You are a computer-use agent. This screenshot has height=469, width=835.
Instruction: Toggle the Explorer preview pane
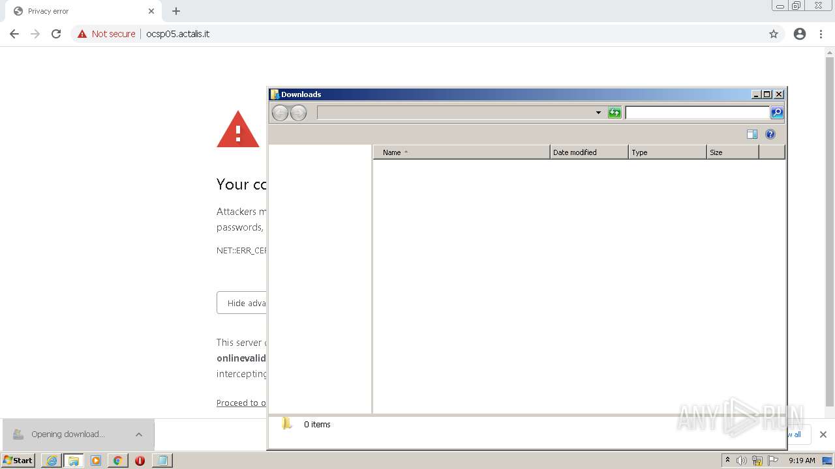[x=752, y=134]
